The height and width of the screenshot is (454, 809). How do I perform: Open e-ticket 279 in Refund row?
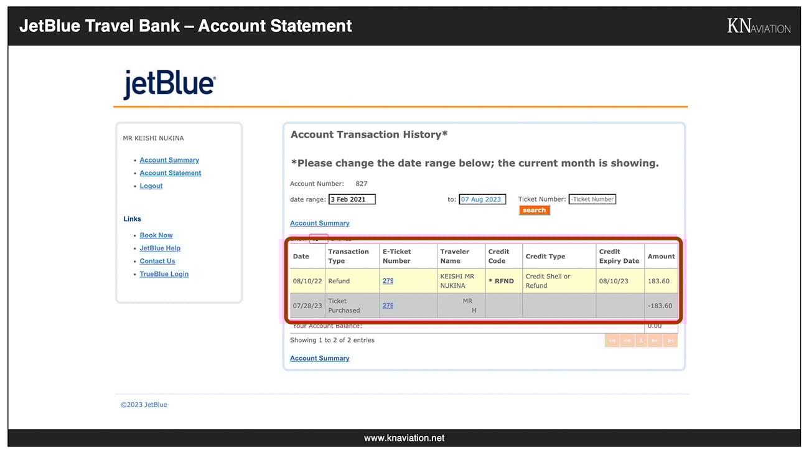click(388, 281)
